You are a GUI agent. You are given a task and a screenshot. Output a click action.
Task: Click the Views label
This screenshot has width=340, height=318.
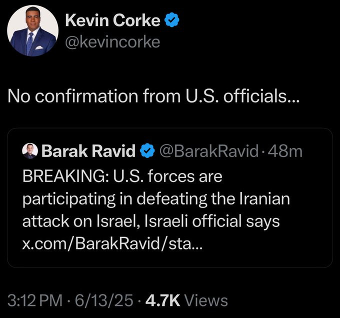tap(206, 300)
